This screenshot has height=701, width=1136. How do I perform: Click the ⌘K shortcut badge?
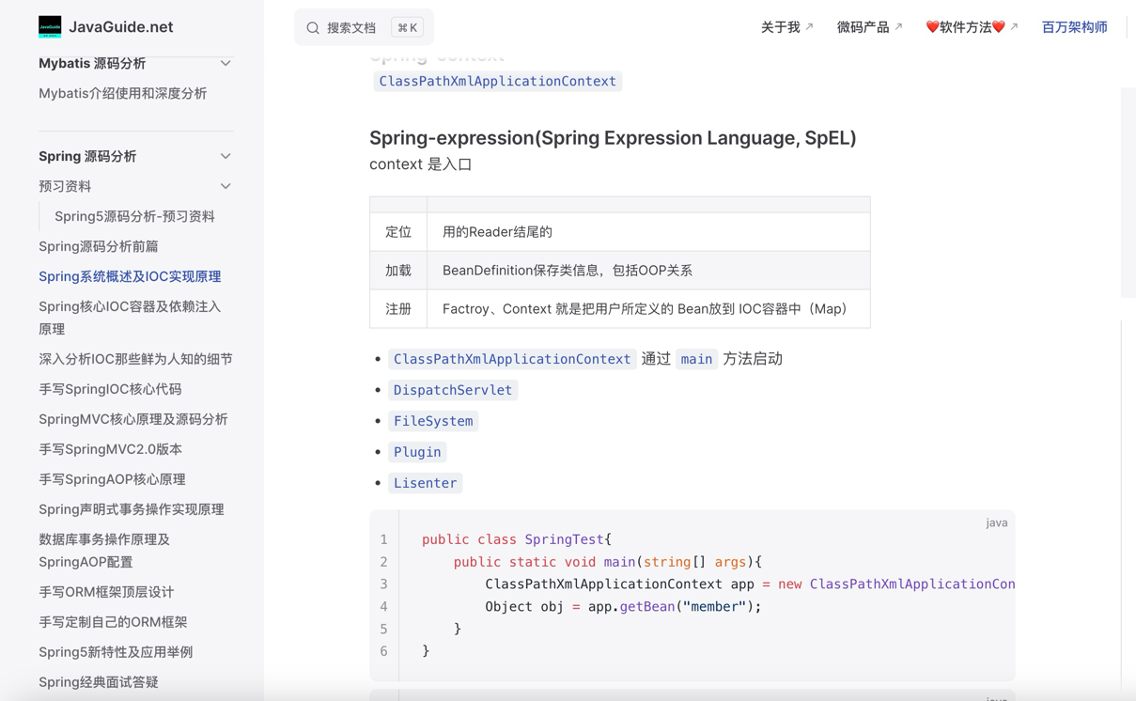pos(407,28)
